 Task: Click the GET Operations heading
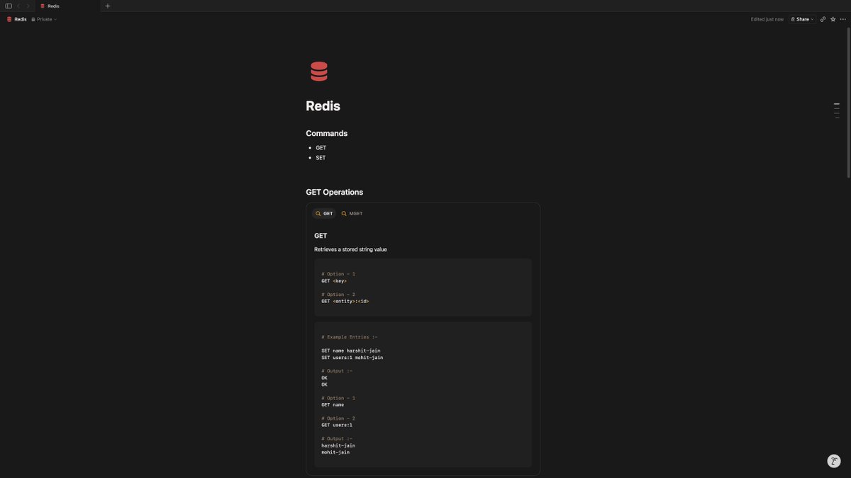tap(334, 192)
